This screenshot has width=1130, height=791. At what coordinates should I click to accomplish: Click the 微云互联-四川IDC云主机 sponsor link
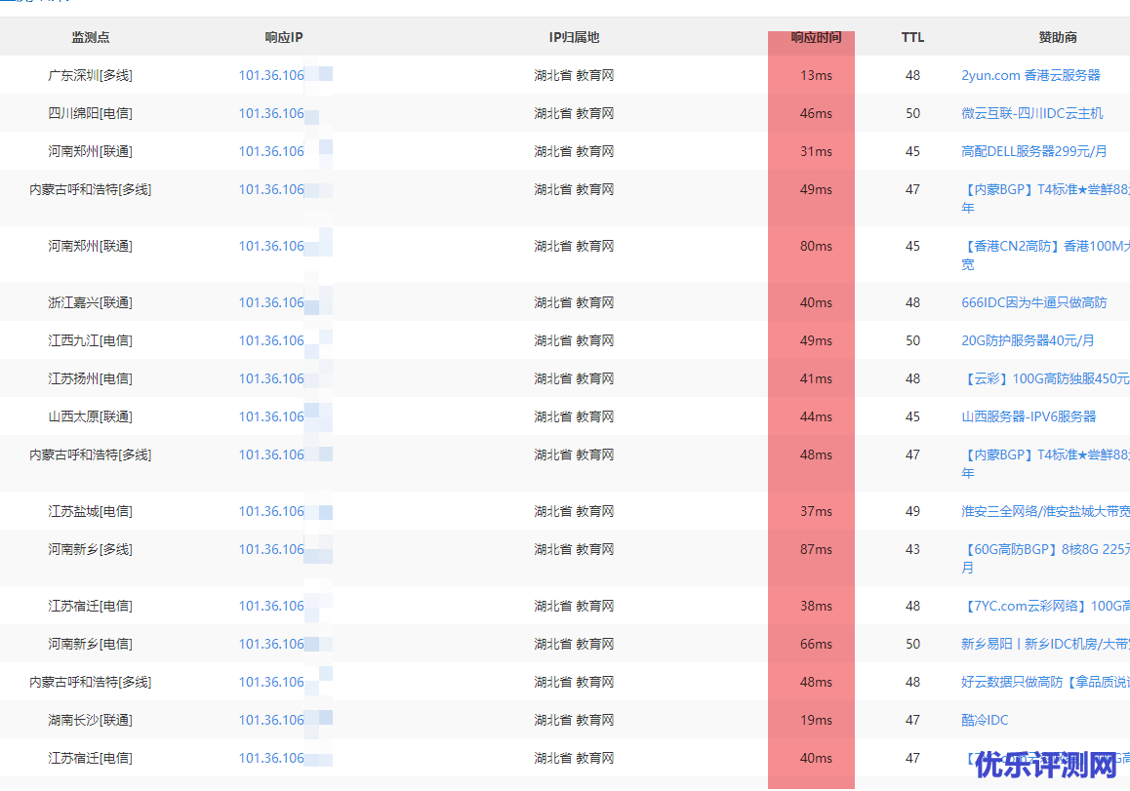[x=1031, y=113]
